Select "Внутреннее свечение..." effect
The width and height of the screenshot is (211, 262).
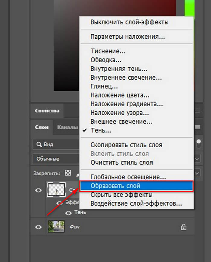tap(126, 78)
